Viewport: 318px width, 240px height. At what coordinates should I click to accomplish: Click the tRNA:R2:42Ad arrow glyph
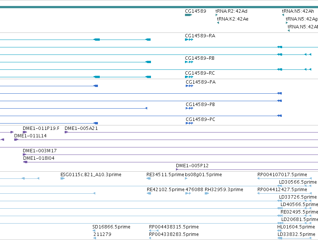[216, 15]
